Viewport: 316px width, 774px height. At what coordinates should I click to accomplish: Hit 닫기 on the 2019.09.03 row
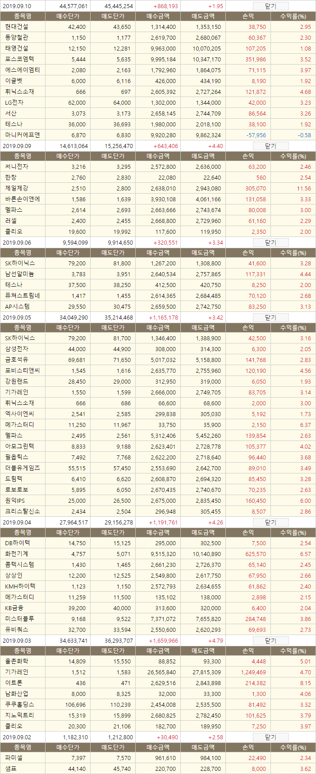point(270,640)
